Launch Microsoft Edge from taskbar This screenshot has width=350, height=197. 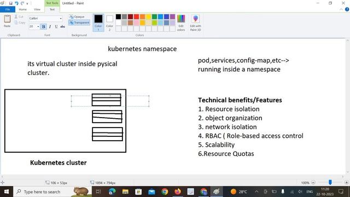112,192
